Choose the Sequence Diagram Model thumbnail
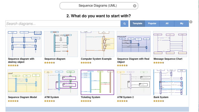199x112 pixels. 25,82
